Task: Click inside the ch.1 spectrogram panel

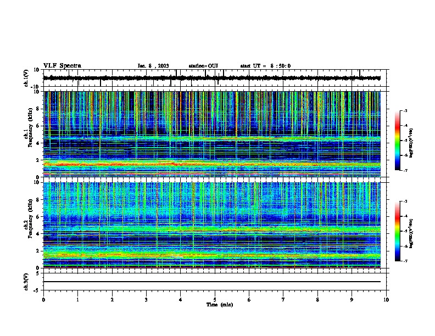Action: click(212, 134)
